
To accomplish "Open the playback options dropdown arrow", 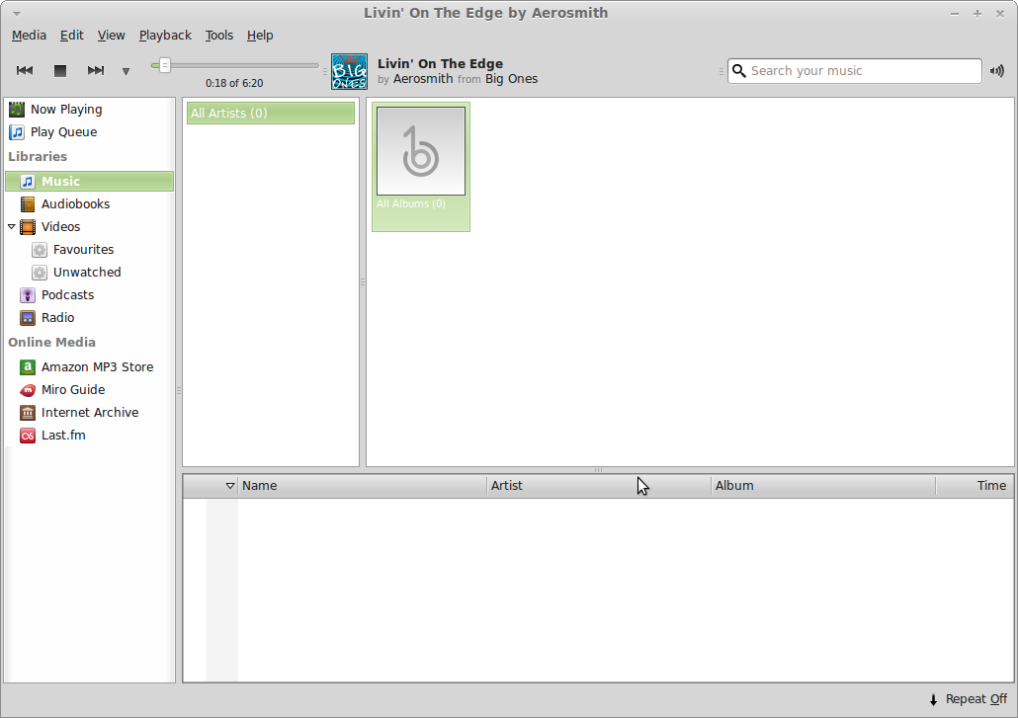I will tap(126, 71).
